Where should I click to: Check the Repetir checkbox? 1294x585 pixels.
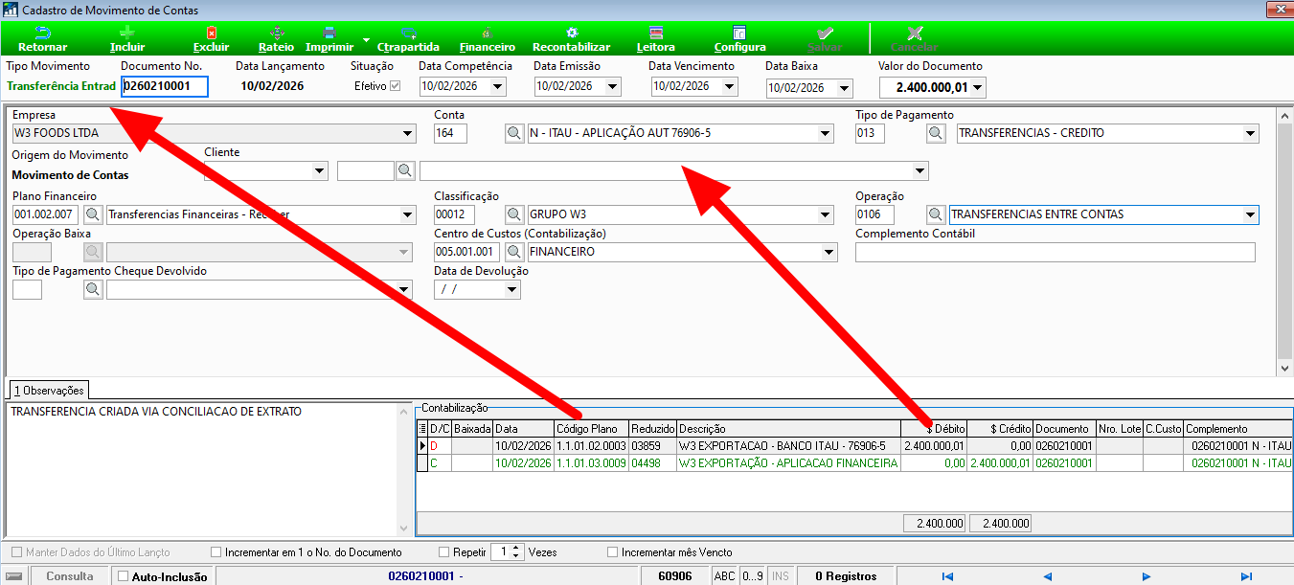[x=443, y=552]
